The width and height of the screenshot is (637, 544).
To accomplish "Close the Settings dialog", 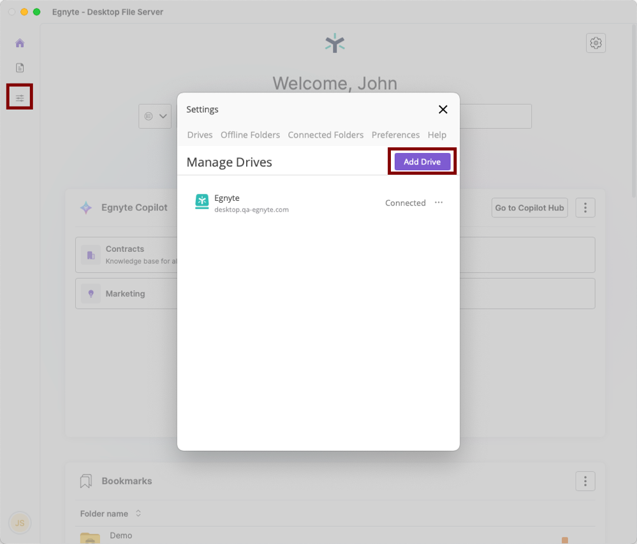I will 443,109.
